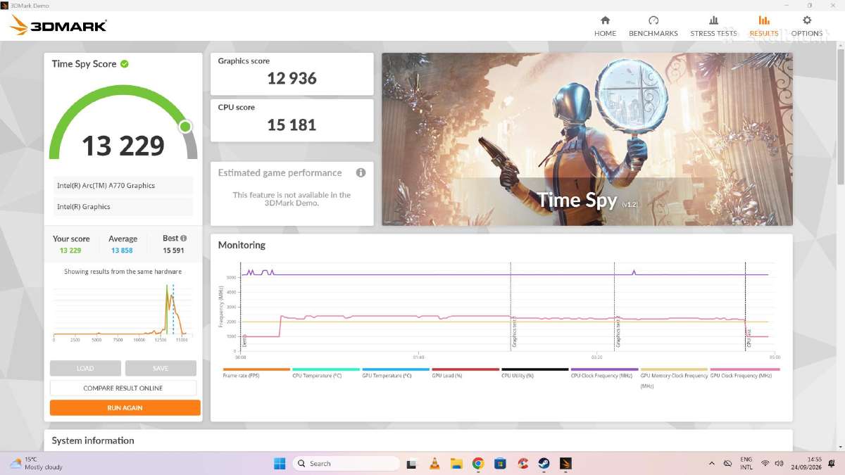The height and width of the screenshot is (475, 845).
Task: Click the LOAD button
Action: (x=85, y=368)
